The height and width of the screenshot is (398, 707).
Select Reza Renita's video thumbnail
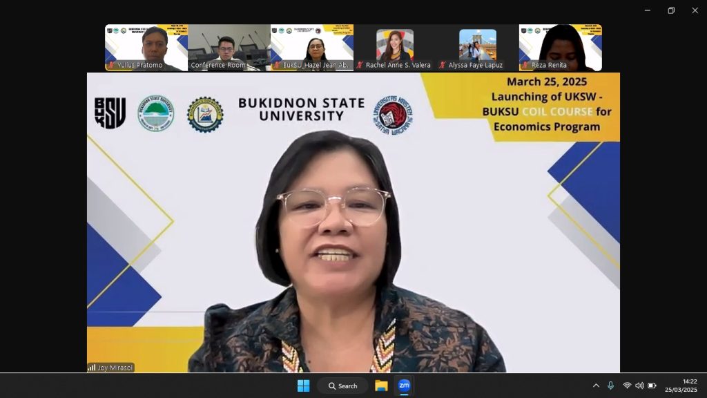tap(560, 48)
